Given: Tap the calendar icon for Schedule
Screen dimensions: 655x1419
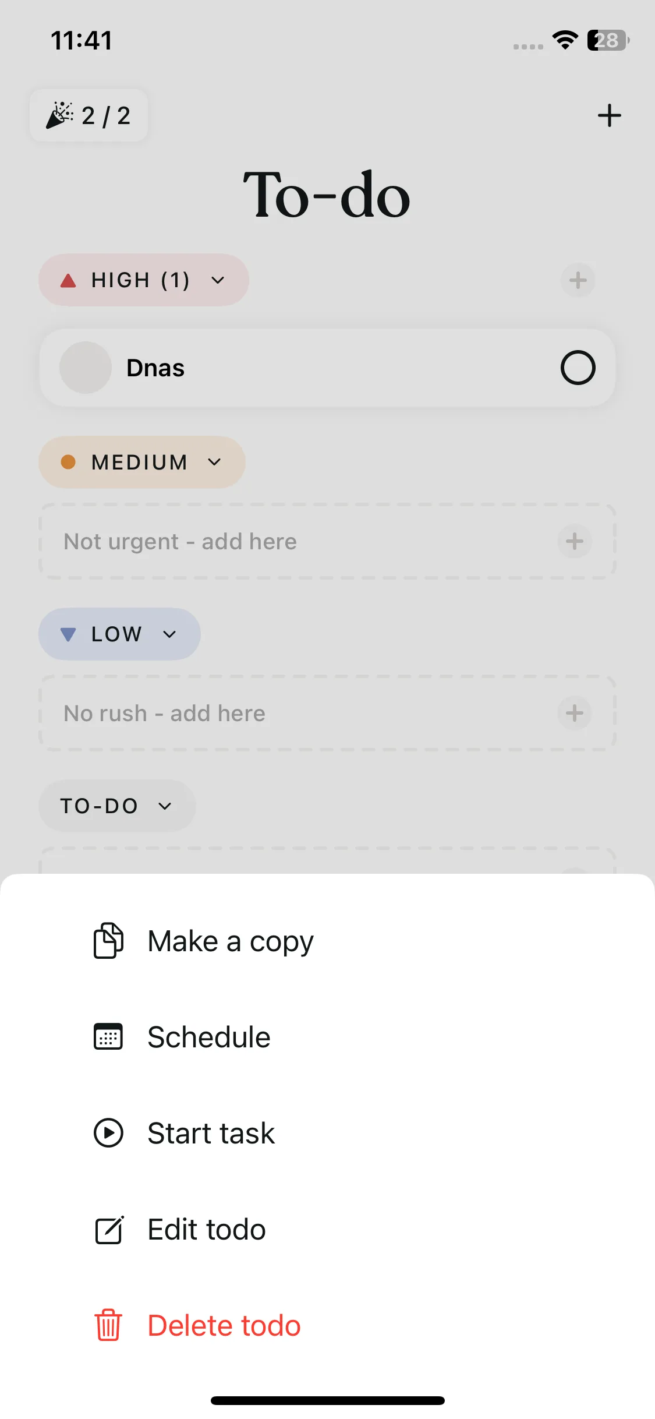Looking at the screenshot, I should pos(108,1037).
